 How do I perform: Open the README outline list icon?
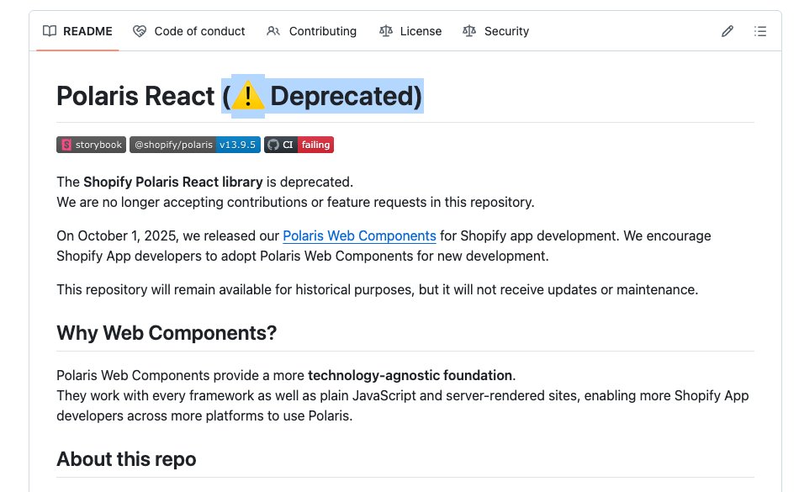(760, 30)
